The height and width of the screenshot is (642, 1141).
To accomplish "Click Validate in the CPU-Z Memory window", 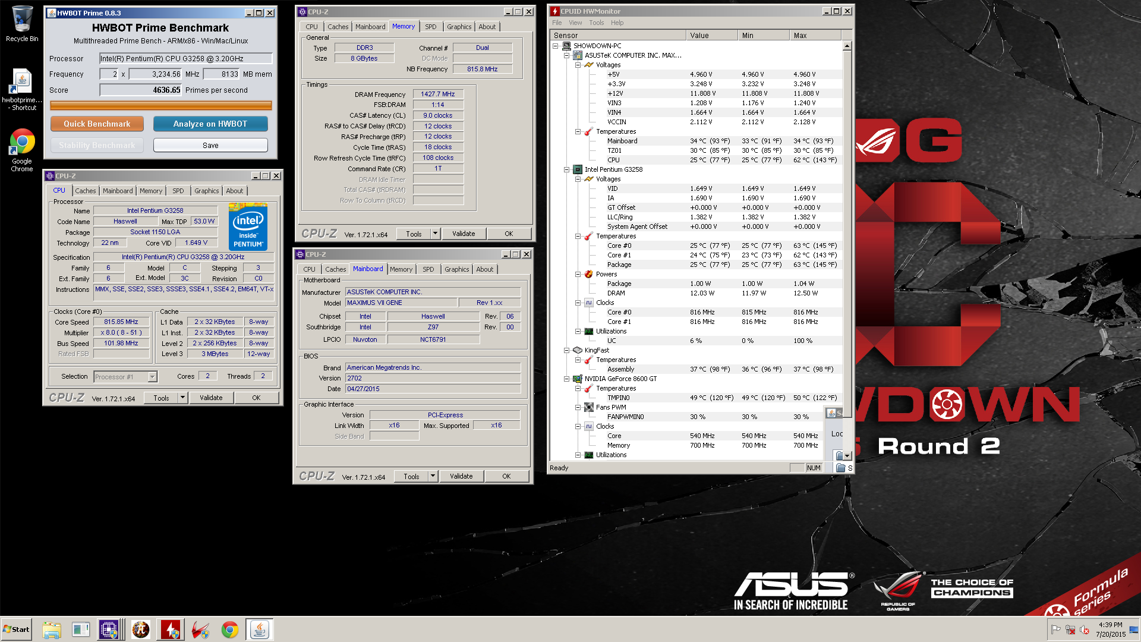I will [x=464, y=234].
